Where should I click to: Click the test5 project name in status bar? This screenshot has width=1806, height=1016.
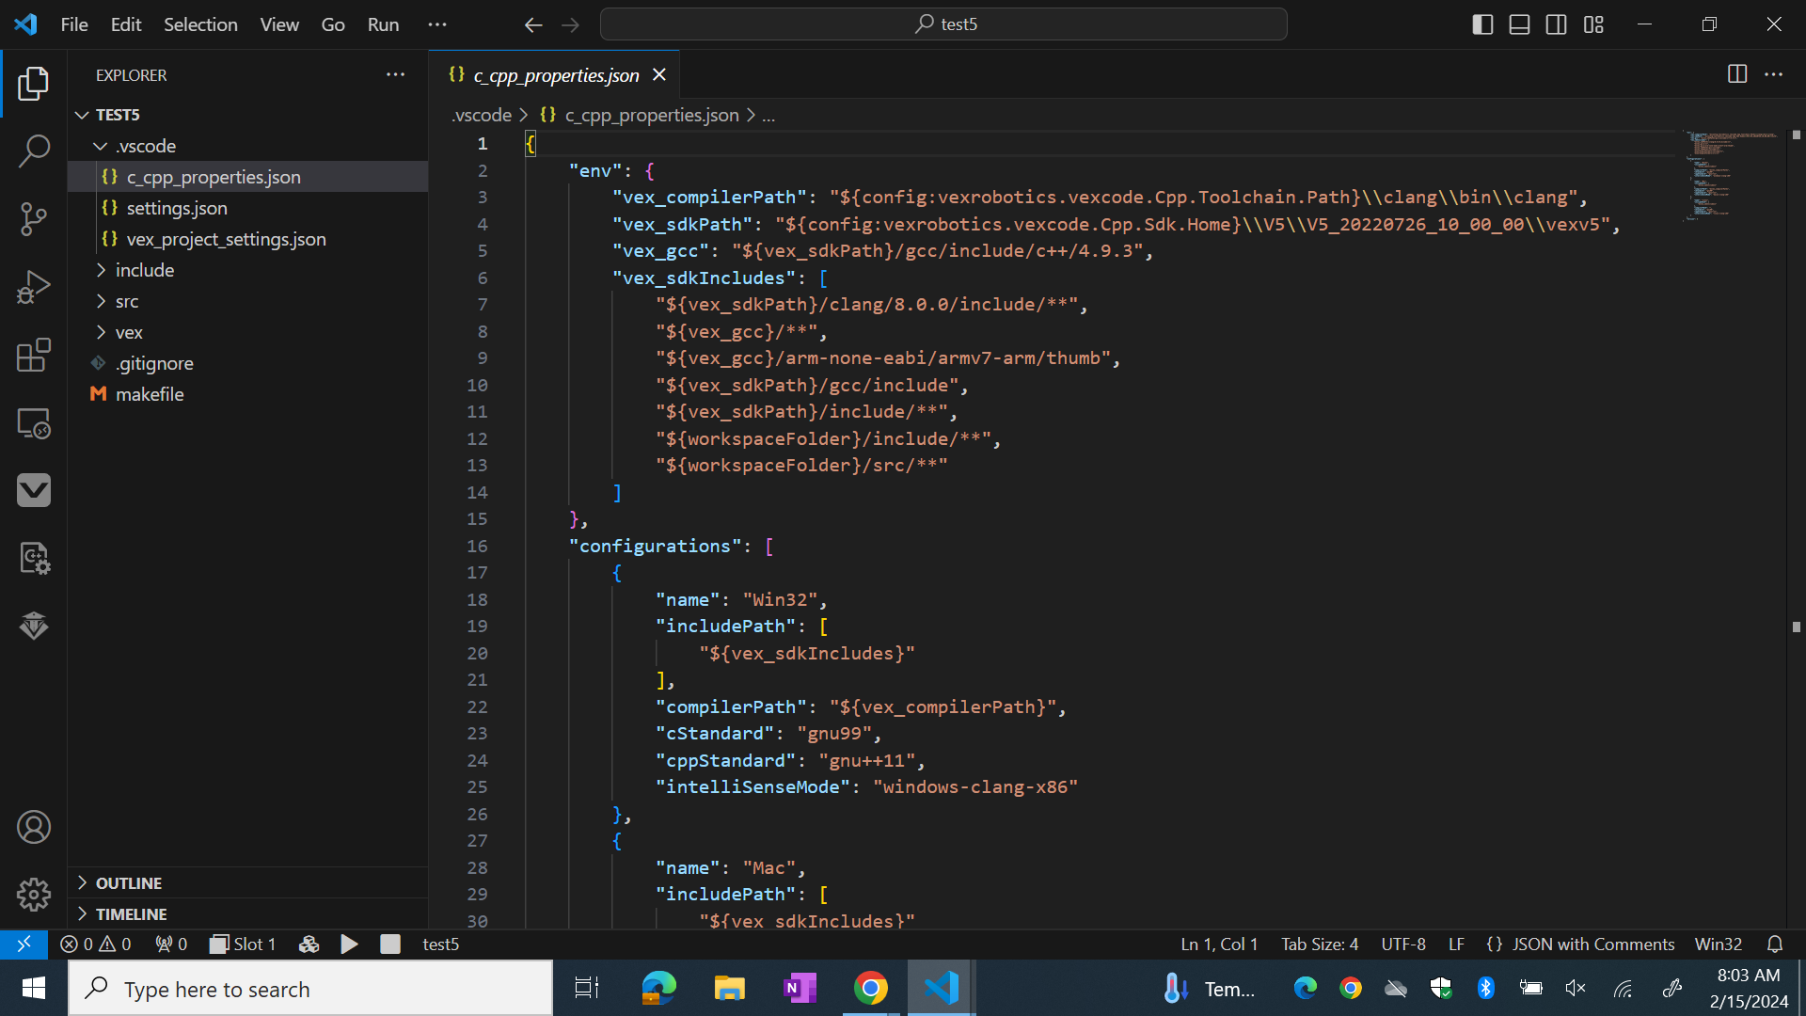coord(440,944)
